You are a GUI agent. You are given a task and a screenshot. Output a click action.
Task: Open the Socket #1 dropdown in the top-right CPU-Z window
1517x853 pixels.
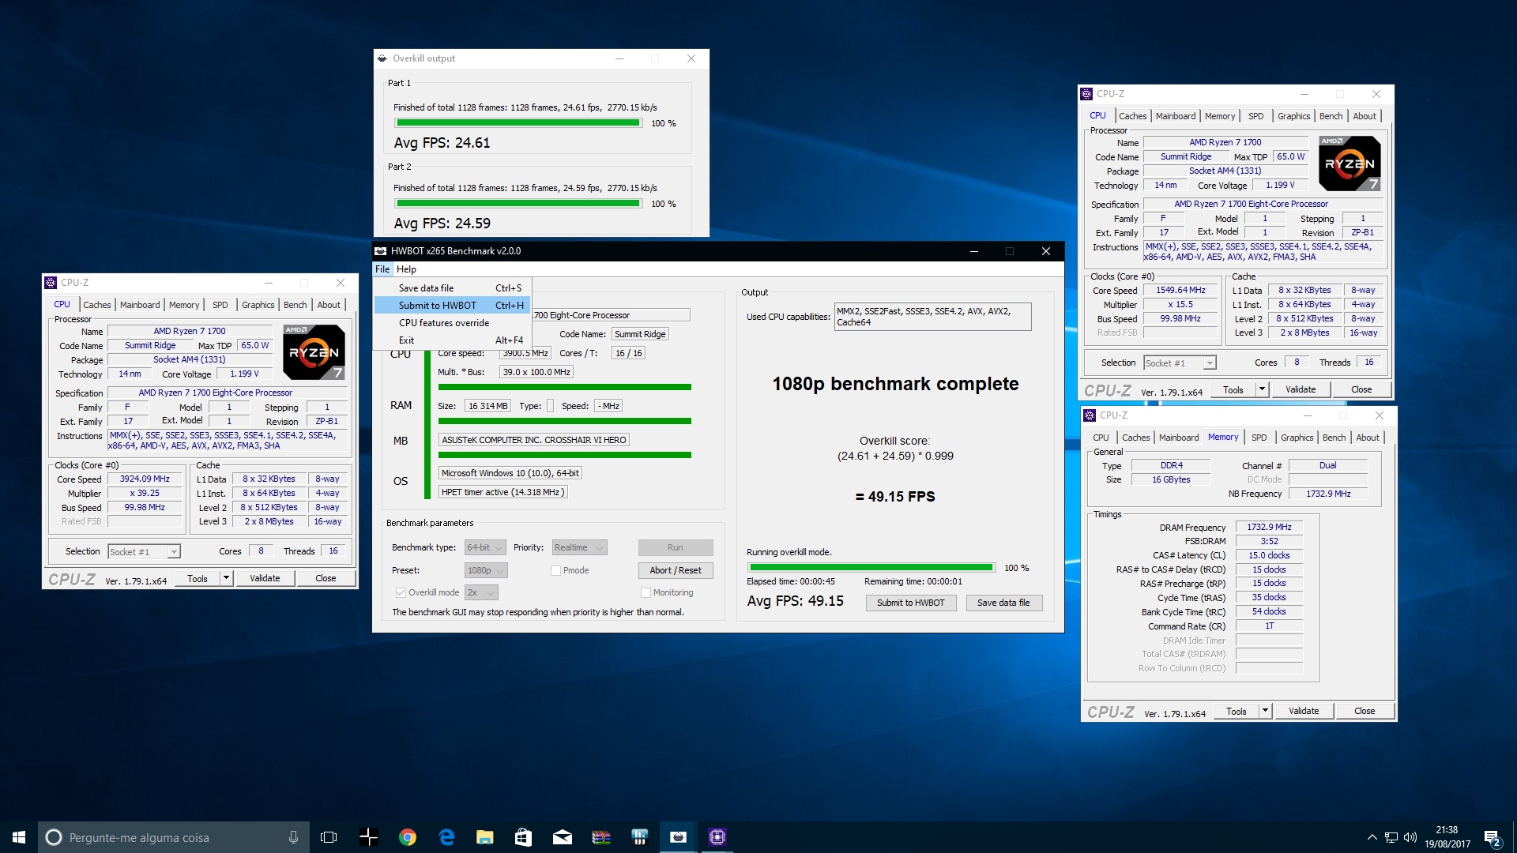(x=1179, y=363)
